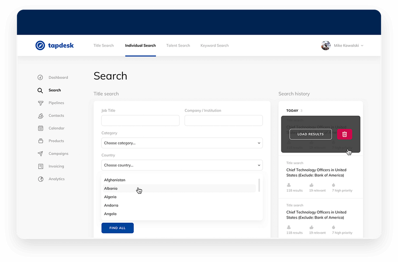
Task: Focus the Company / Institution input field
Action: pyautogui.click(x=224, y=121)
